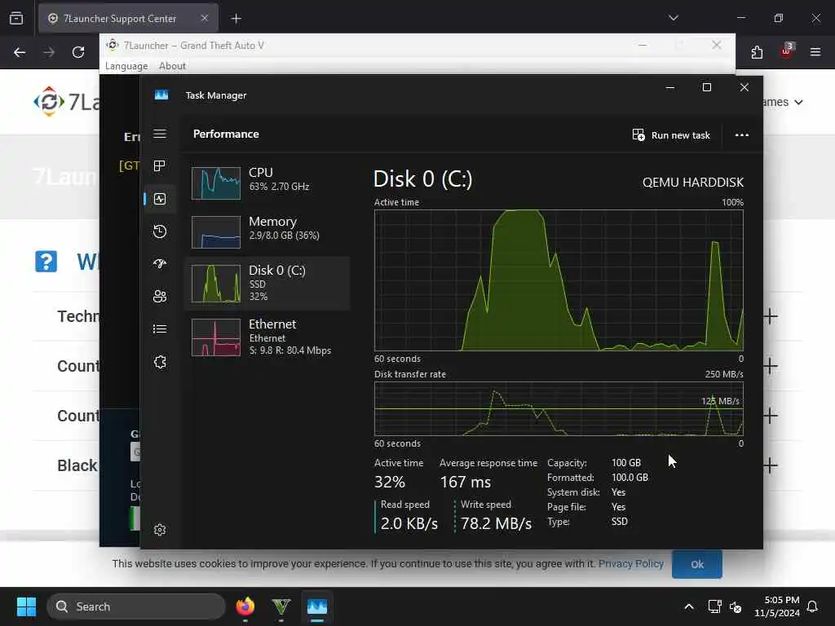Viewport: 835px width, 626px height.
Task: Open App history page icon
Action: 160,231
